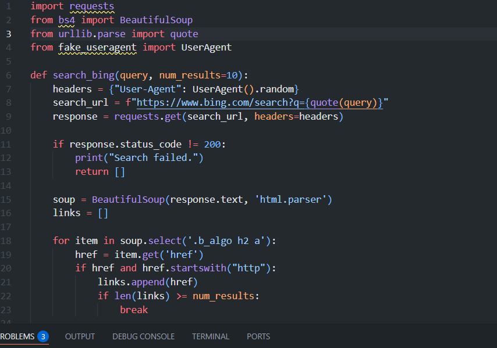Image resolution: width=497 pixels, height=348 pixels.
Task: Click the "return" keyword on line 13
Action: pyautogui.click(x=91, y=172)
